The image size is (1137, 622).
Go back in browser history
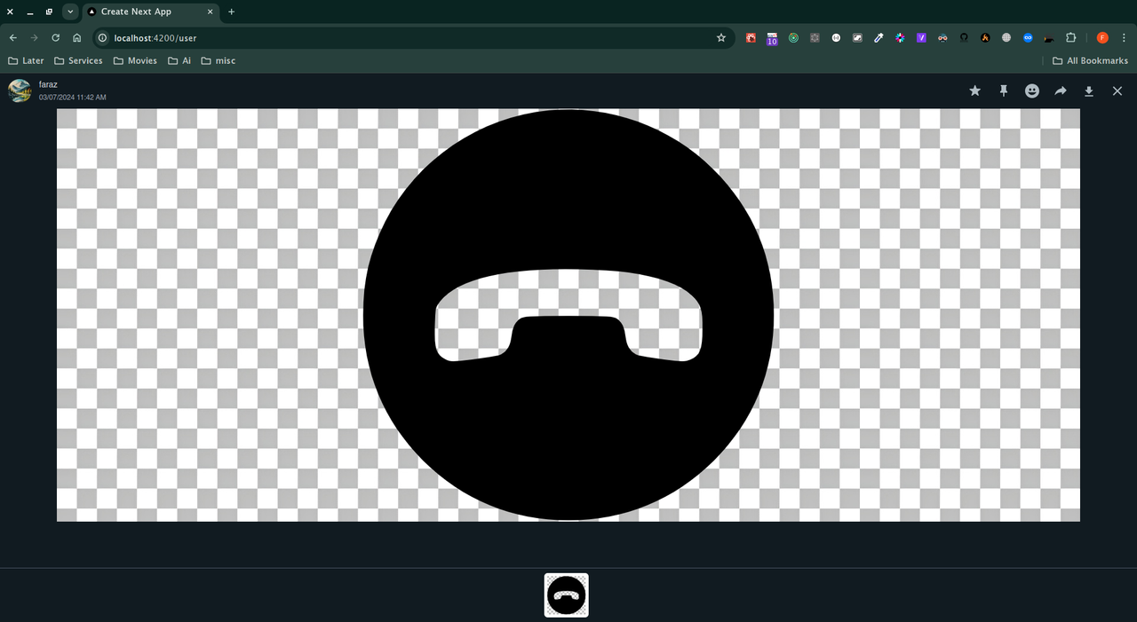click(12, 38)
